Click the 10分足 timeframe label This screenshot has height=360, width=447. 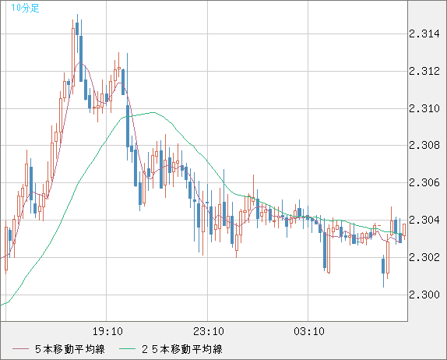[x=25, y=8]
